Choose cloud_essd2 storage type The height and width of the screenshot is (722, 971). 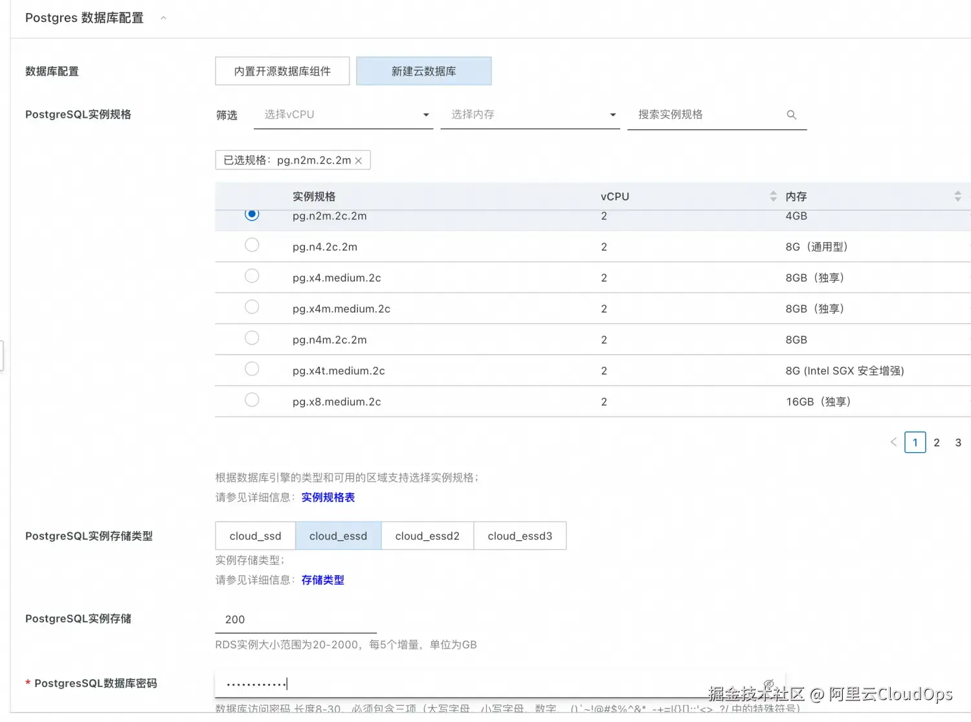pyautogui.click(x=427, y=536)
